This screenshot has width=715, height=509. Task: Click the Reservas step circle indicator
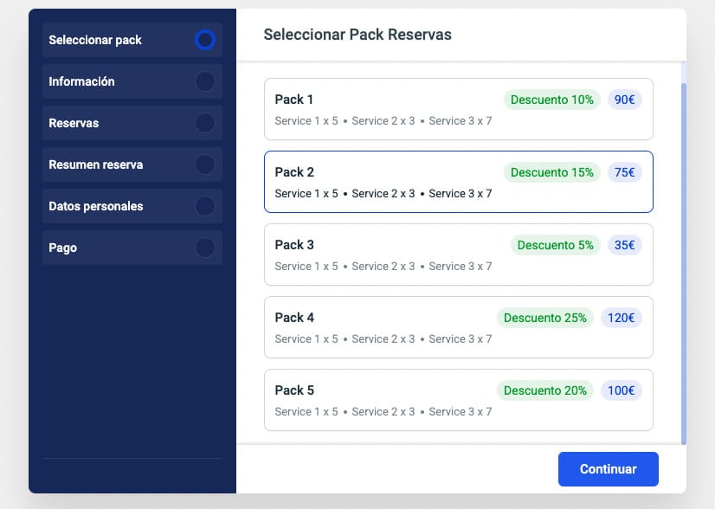tap(204, 123)
